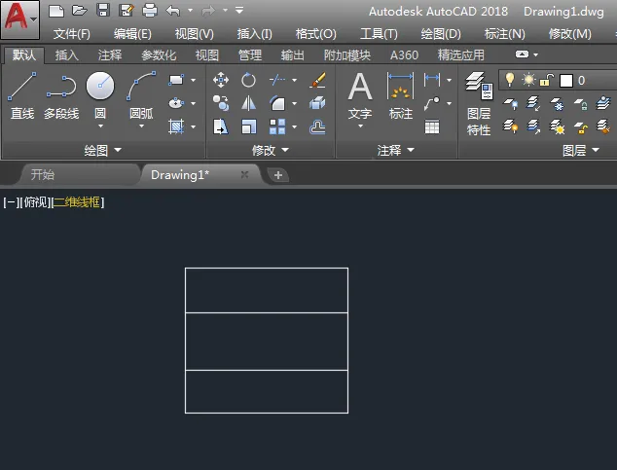Open the 绘图(D) menu

[441, 34]
